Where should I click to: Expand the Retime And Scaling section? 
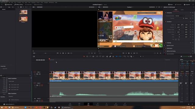point(171,51)
